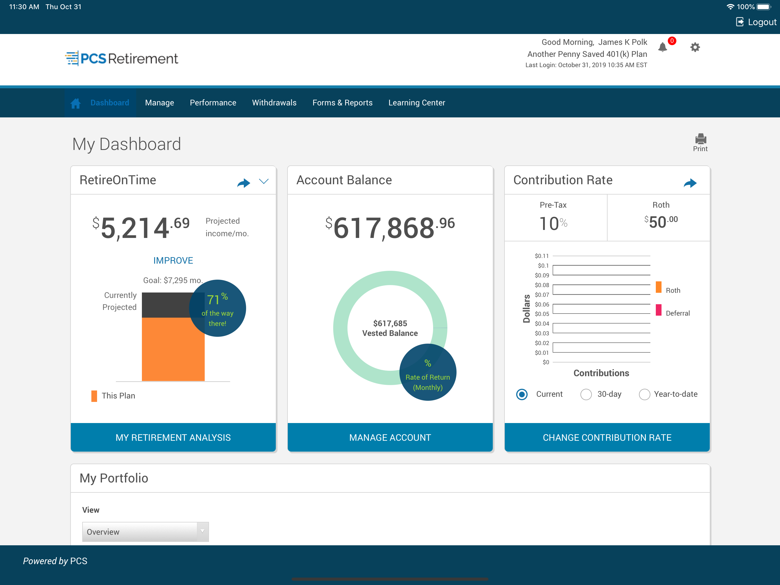The width and height of the screenshot is (780, 585).
Task: Click the red notification count badge
Action: [672, 41]
